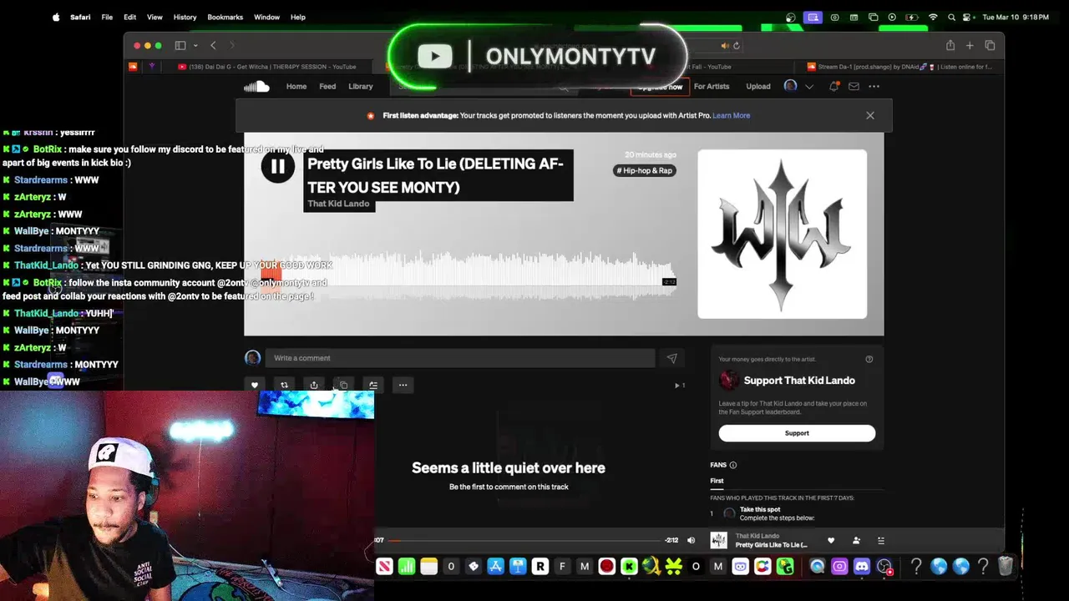Open Safari's File menu
The height and width of the screenshot is (601, 1069).
coord(107,17)
